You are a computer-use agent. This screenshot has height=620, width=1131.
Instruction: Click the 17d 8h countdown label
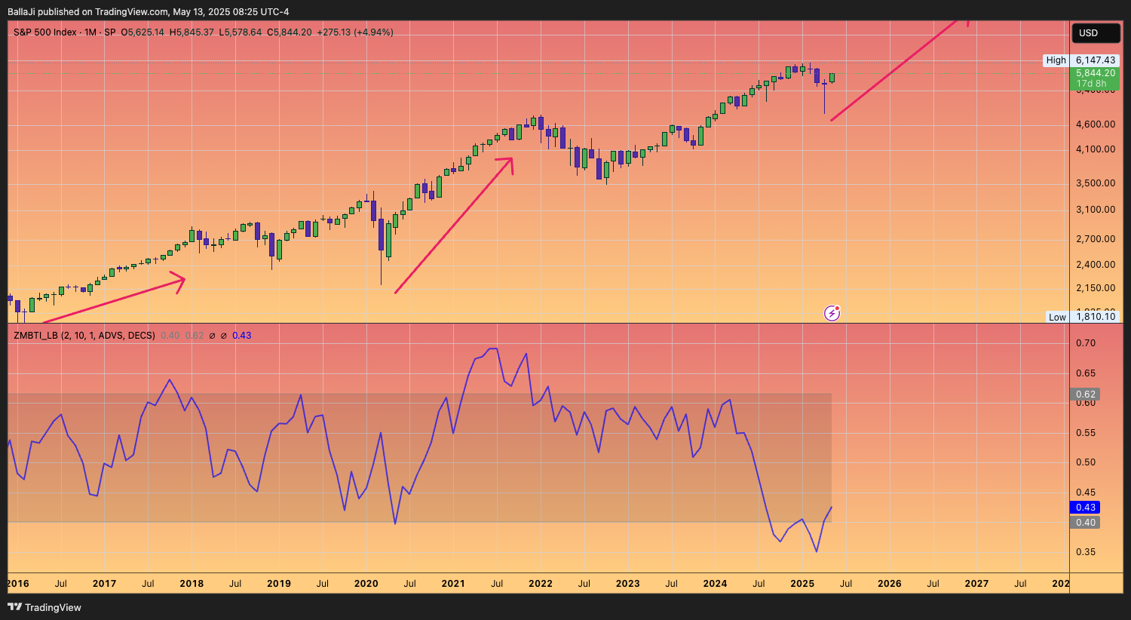click(x=1091, y=84)
